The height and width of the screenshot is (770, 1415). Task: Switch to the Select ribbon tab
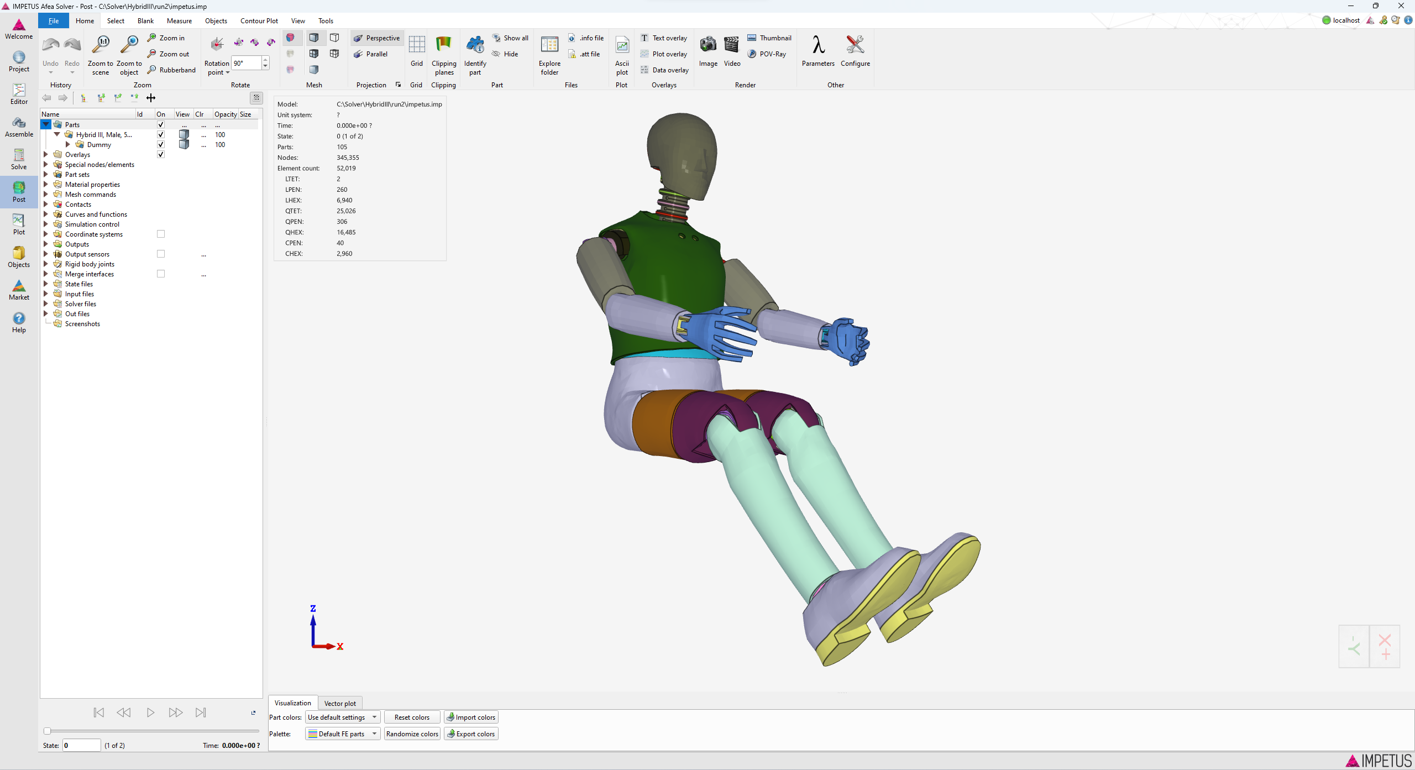[116, 20]
